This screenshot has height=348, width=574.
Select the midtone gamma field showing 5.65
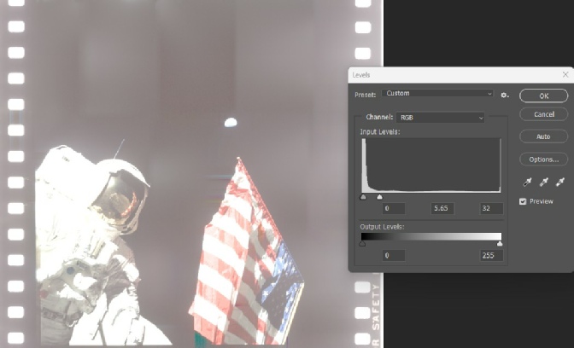coord(442,208)
